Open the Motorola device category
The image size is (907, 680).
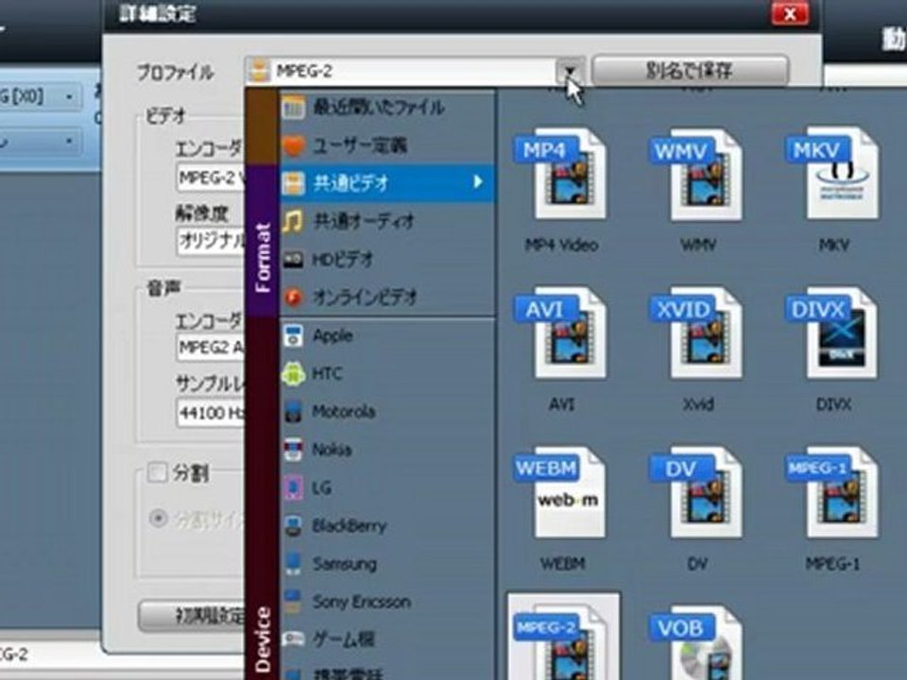pos(387,412)
